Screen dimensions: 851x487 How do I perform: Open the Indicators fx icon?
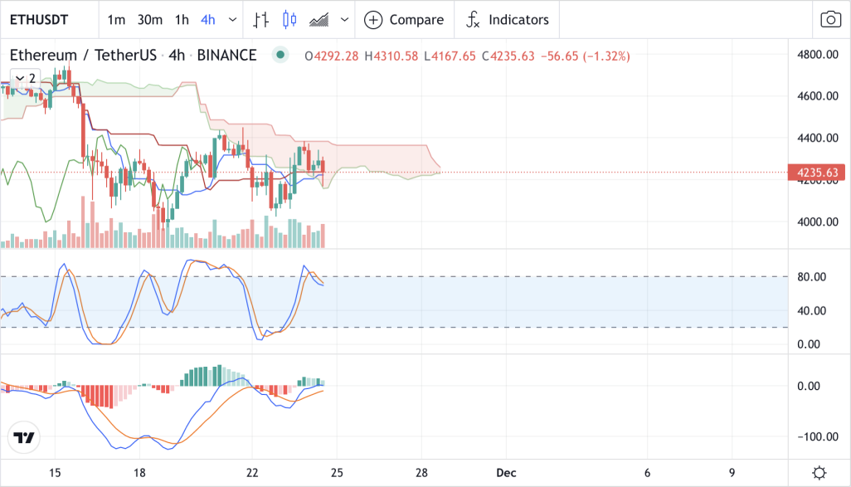473,20
